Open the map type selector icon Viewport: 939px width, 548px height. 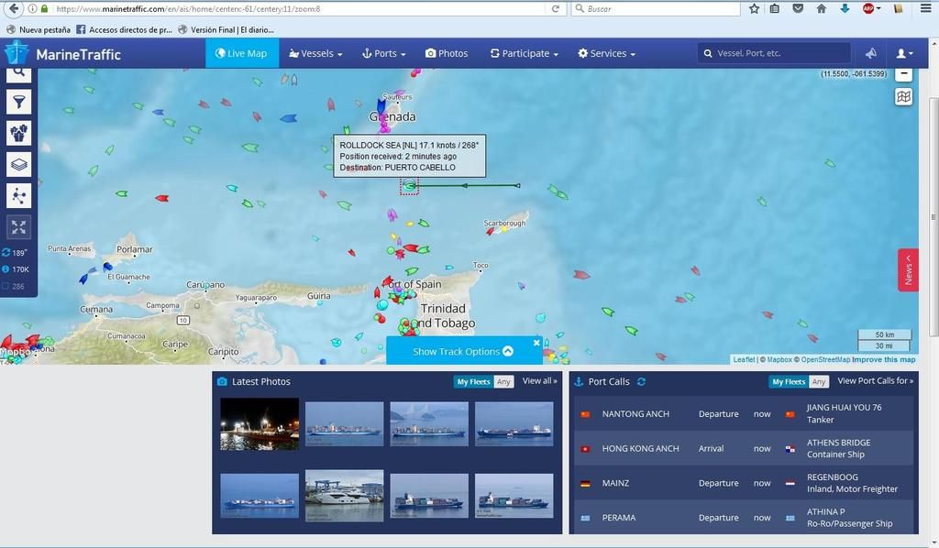[903, 96]
